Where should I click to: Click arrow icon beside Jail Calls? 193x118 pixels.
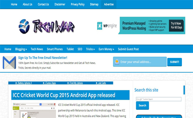pos(97,83)
